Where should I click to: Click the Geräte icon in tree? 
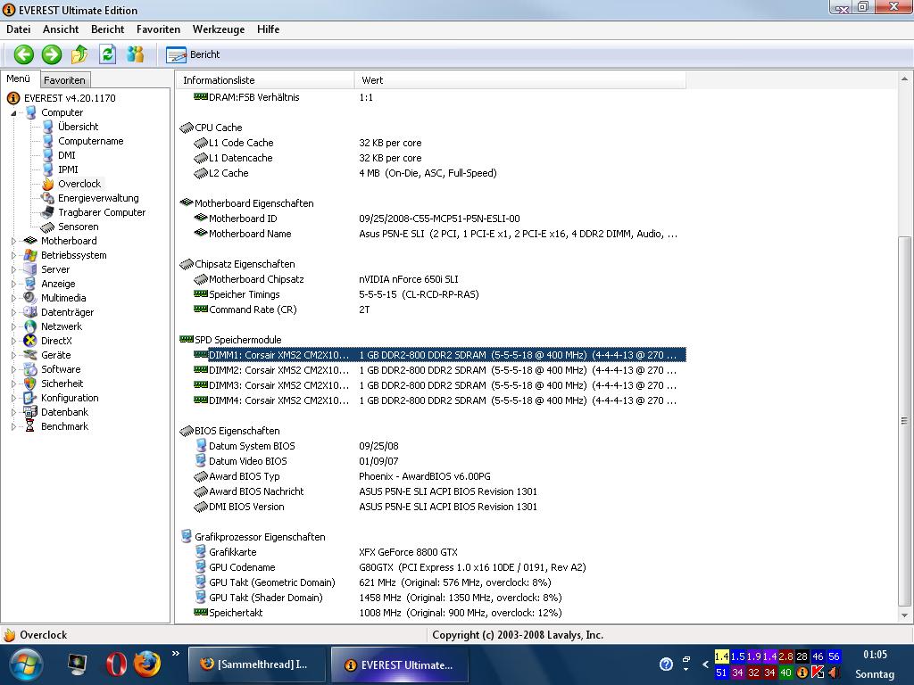click(29, 355)
